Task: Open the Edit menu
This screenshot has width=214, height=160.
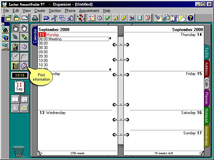Action: coord(16,11)
